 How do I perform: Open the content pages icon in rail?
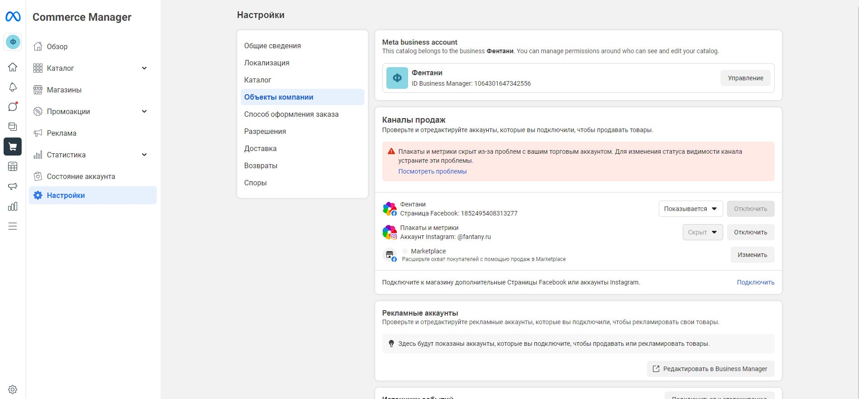(13, 127)
